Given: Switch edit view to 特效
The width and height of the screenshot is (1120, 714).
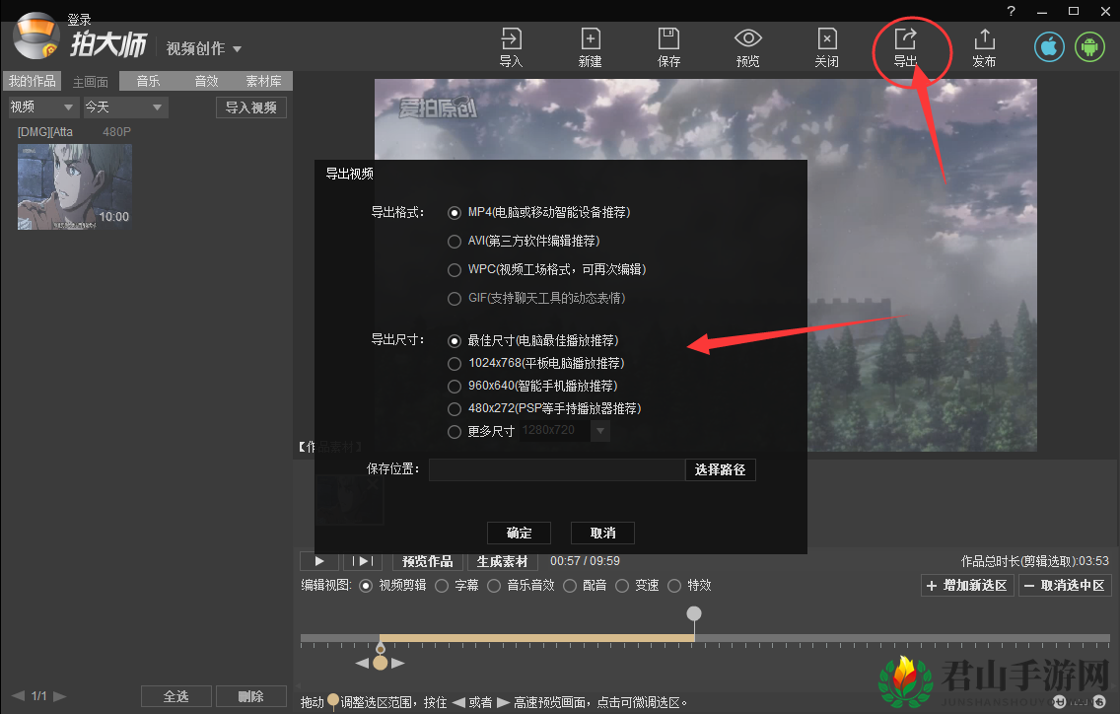Looking at the screenshot, I should coord(674,586).
